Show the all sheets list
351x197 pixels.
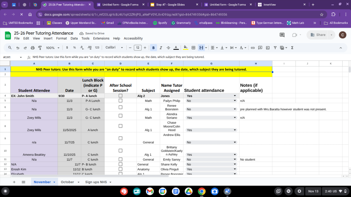click(x=24, y=182)
